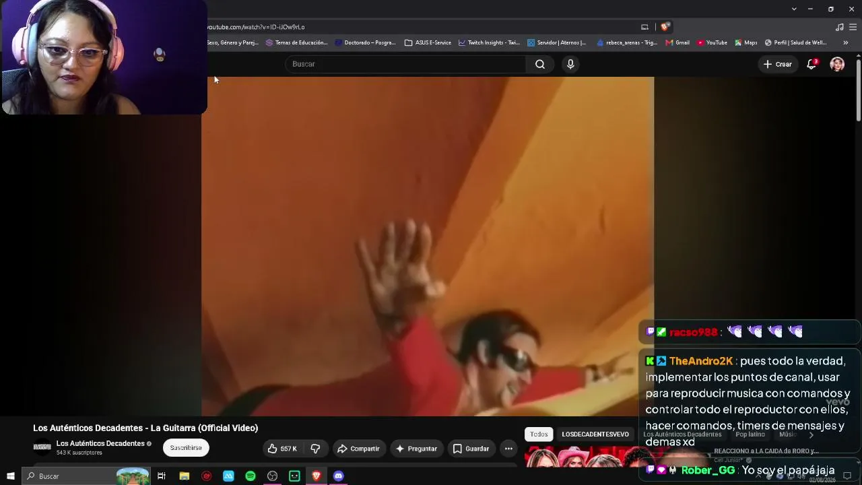Open Brave media control music icon
862x485 pixels.
coord(839,27)
